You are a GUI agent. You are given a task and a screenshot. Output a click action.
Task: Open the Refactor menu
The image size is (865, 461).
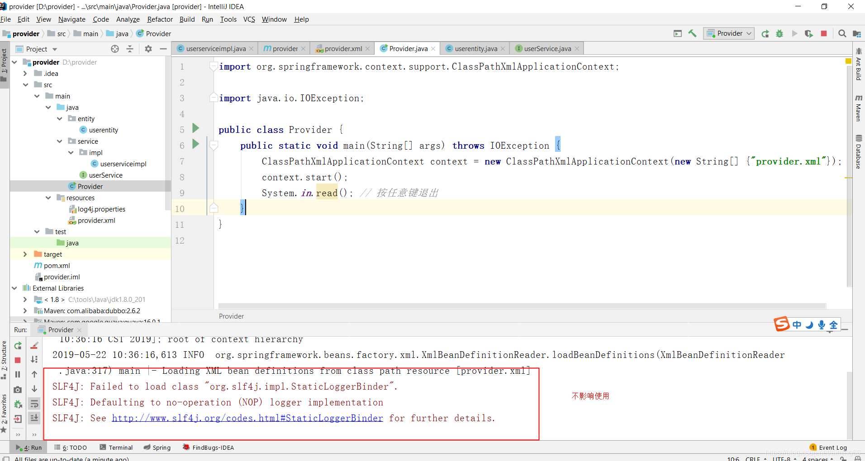(160, 19)
